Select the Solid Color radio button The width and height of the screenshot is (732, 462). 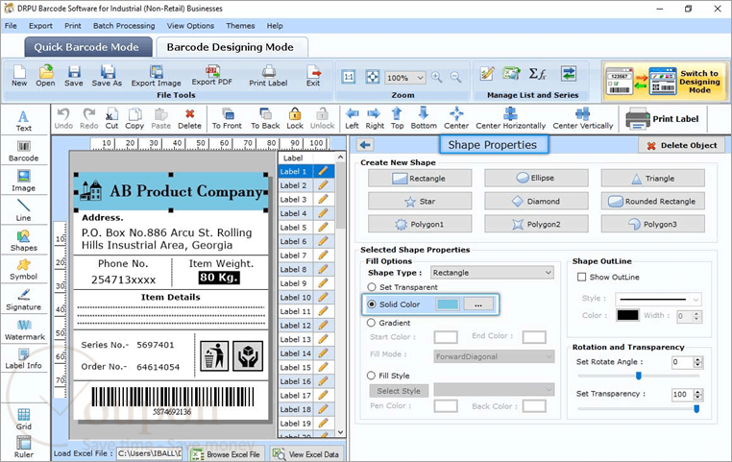click(372, 304)
